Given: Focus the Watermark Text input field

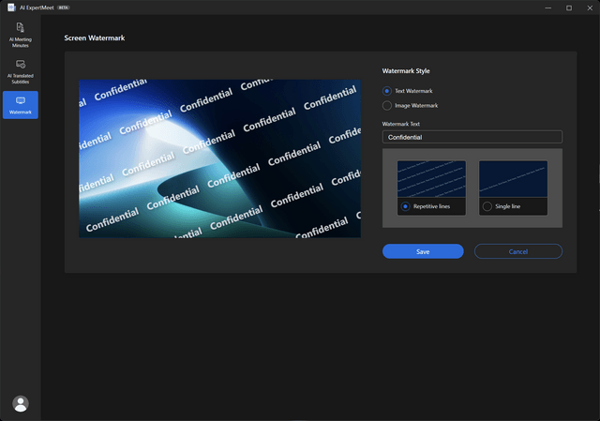Looking at the screenshot, I should pyautogui.click(x=472, y=137).
